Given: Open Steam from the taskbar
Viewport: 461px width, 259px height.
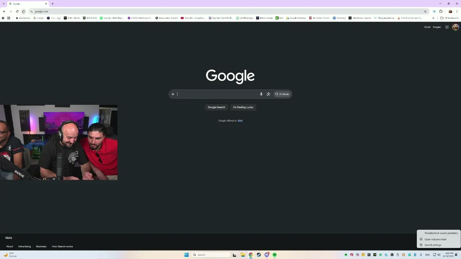Looking at the screenshot, I should click(259, 255).
